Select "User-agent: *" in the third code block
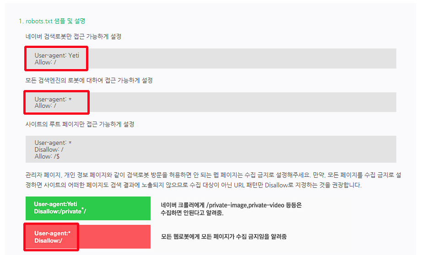This screenshot has height=255, width=427. tap(53, 143)
